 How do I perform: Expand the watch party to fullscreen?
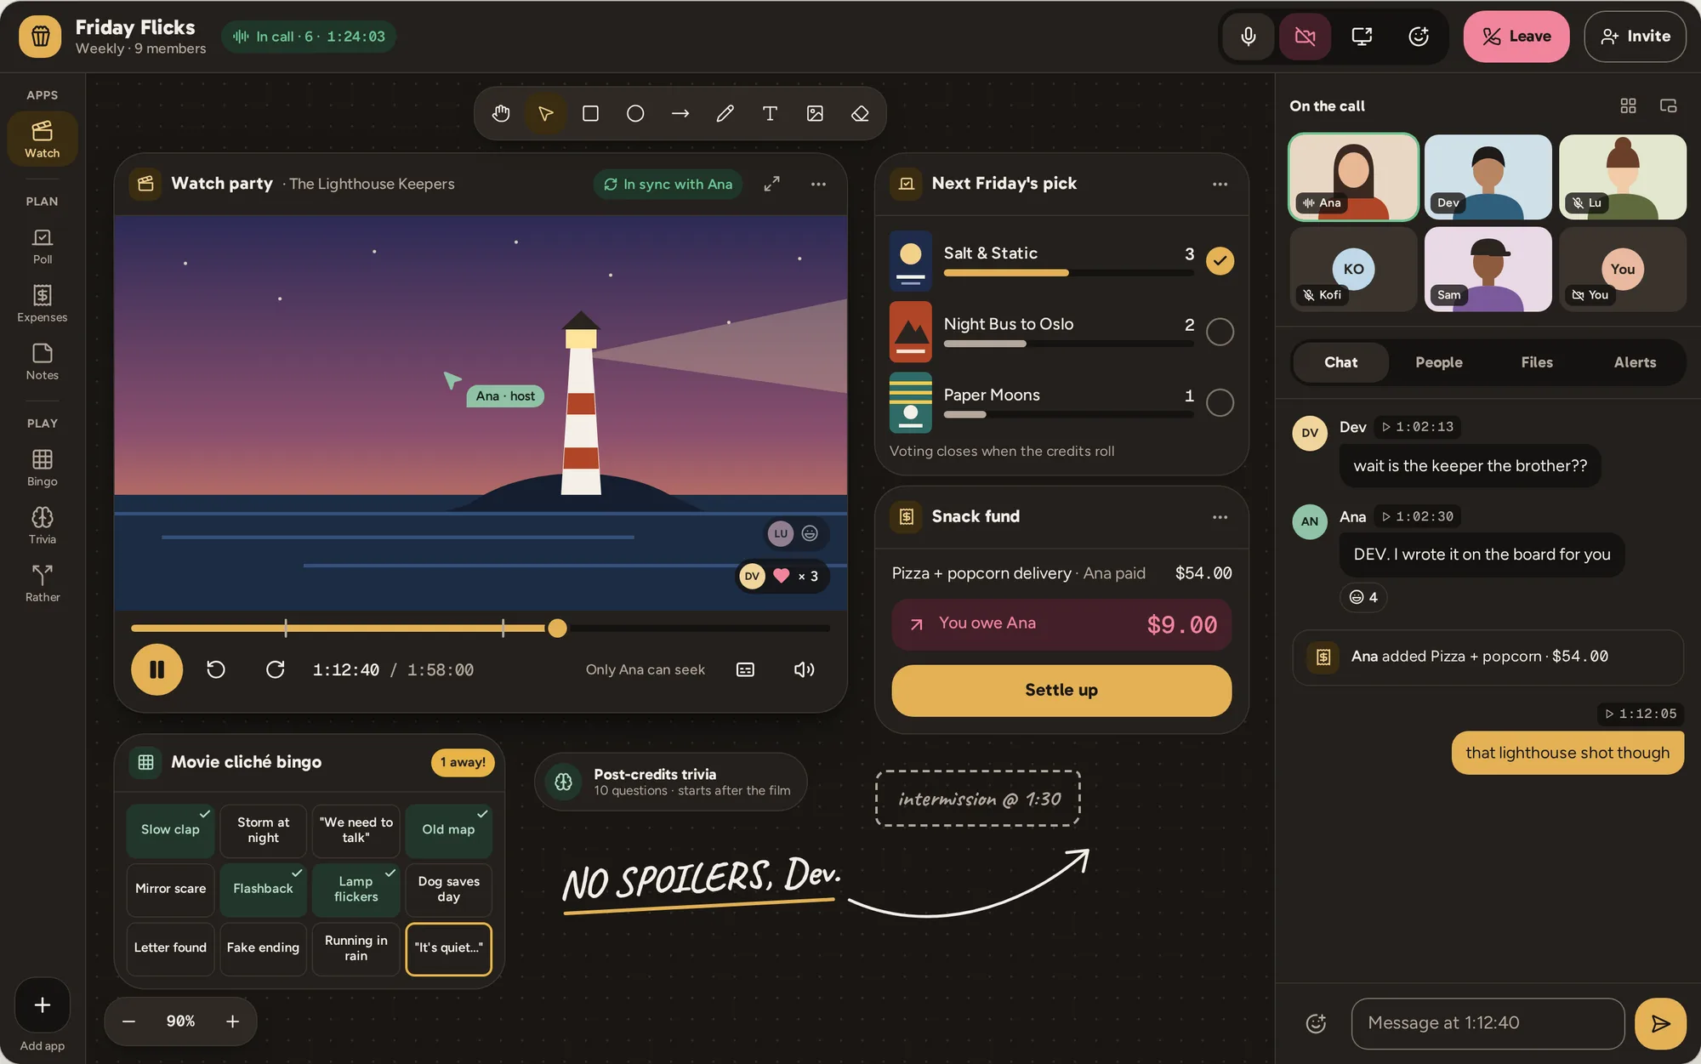coord(771,184)
